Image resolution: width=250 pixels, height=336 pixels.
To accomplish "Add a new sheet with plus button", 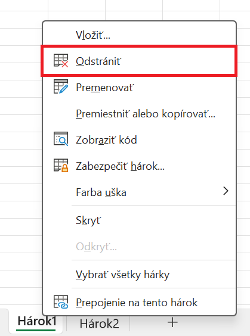I will (x=172, y=322).
